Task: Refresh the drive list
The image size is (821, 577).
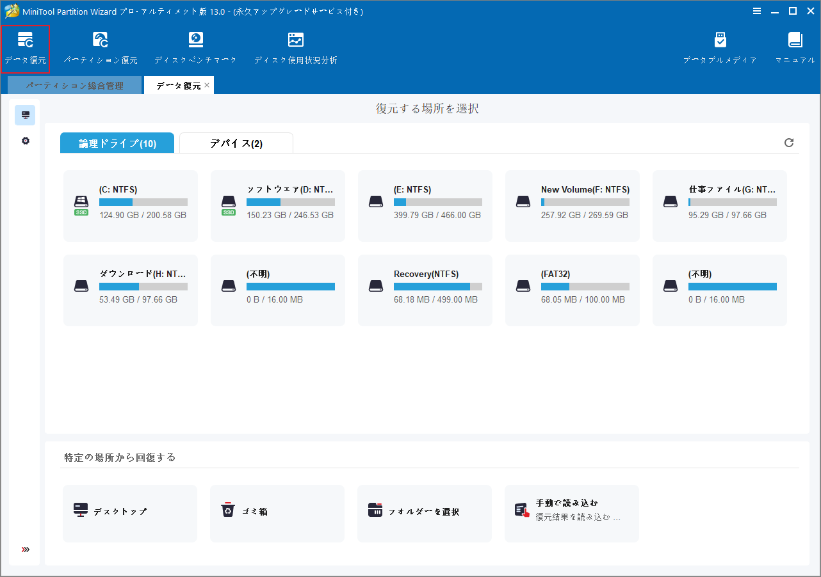Action: (x=788, y=143)
